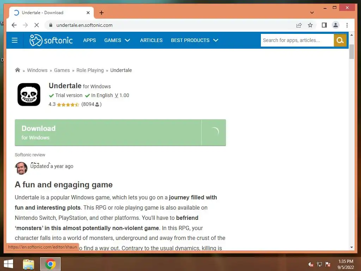Click the Undertale breadcrumb text
361x271 pixels.
click(x=121, y=70)
